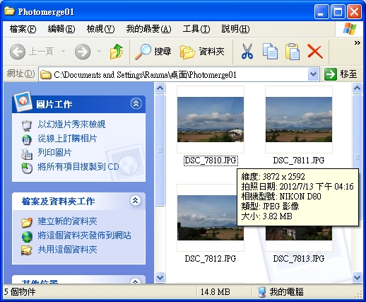Click folder icon in address bar
Image resolution: width=366 pixels, height=302 pixels.
pos(46,75)
